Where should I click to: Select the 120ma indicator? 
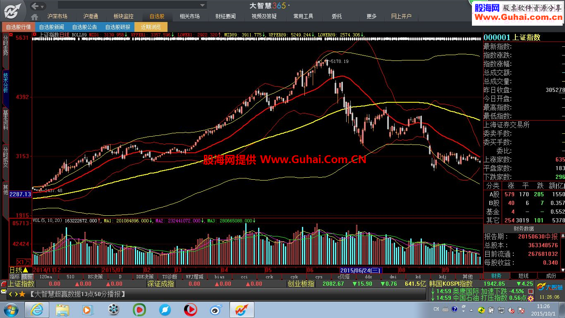45,277
